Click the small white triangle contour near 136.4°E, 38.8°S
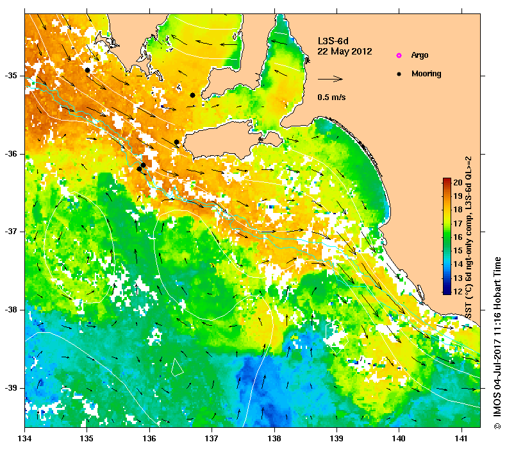The height and width of the screenshot is (449, 507). (x=177, y=368)
